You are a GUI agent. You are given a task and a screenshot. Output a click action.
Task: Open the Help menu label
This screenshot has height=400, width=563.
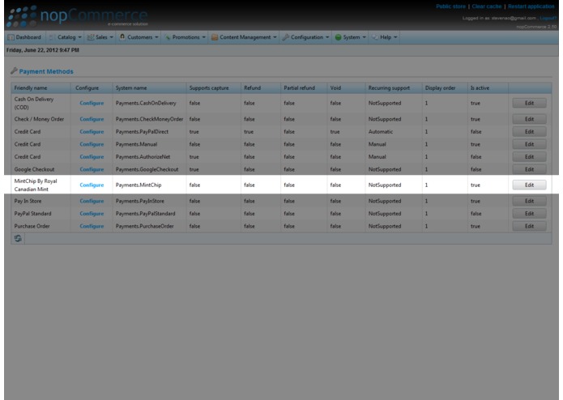[x=386, y=37]
